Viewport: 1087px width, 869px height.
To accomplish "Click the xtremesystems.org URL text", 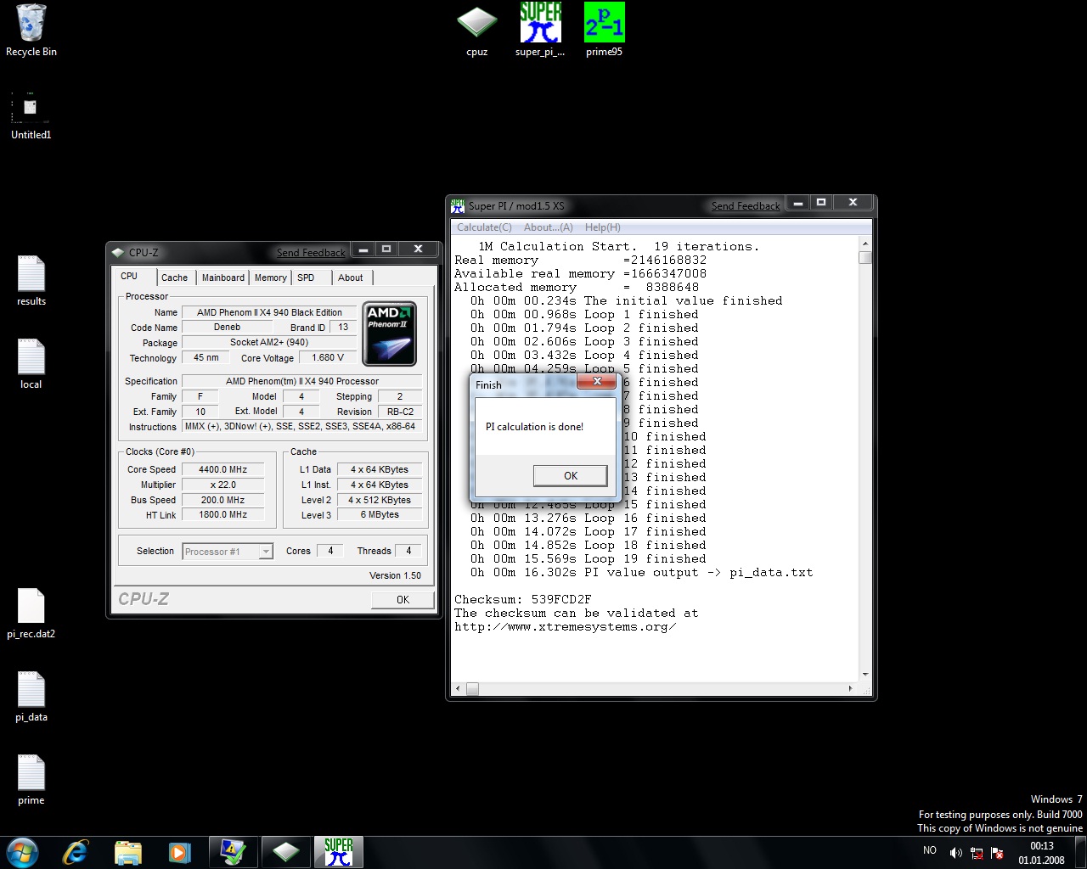I will point(565,626).
